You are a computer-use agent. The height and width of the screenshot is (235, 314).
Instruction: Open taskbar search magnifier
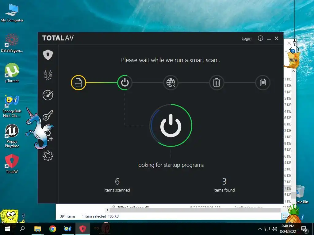click(x=22, y=229)
